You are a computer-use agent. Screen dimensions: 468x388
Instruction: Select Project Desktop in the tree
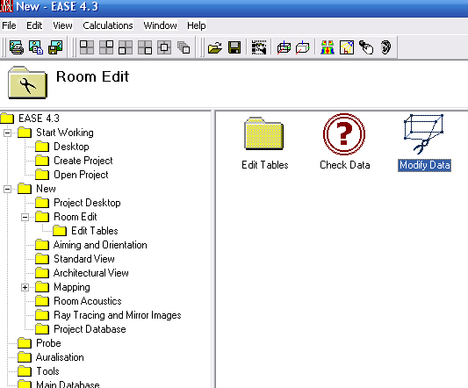87,203
